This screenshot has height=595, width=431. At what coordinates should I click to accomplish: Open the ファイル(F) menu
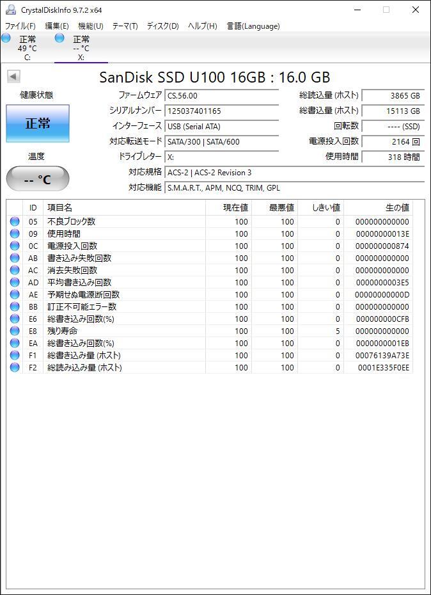(x=20, y=26)
